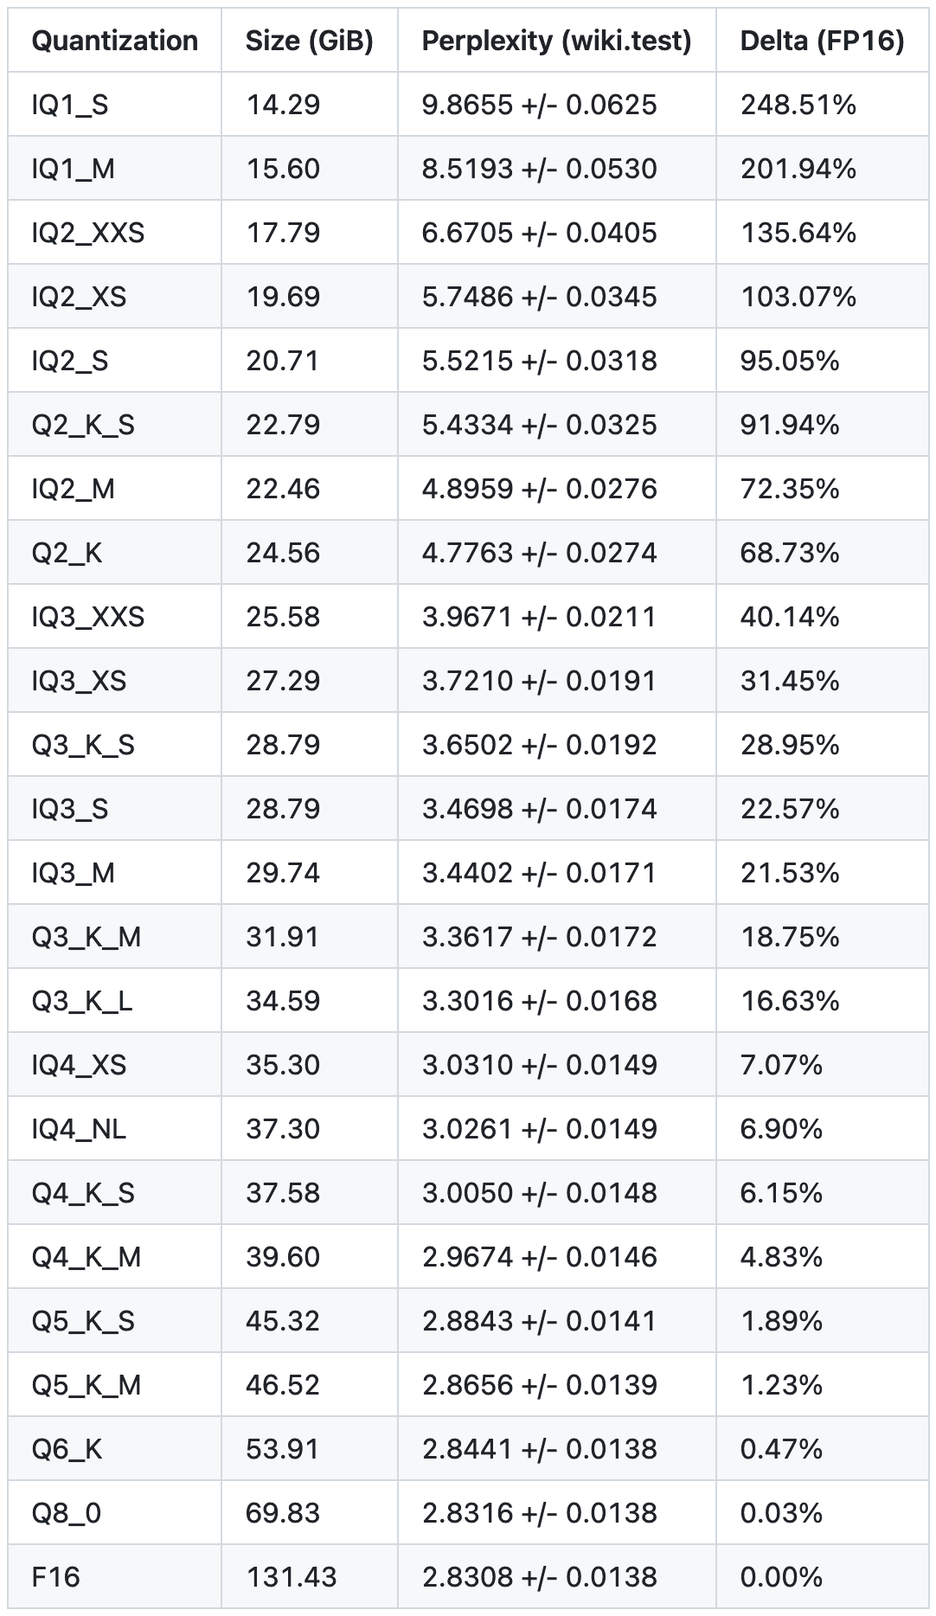Click the IQ2_XXS row name
This screenshot has width=936, height=1616.
pyautogui.click(x=87, y=233)
